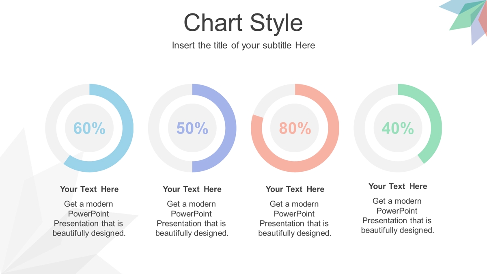Click description paragraph below the 80% chart
This screenshot has width=487, height=274.
(295, 218)
